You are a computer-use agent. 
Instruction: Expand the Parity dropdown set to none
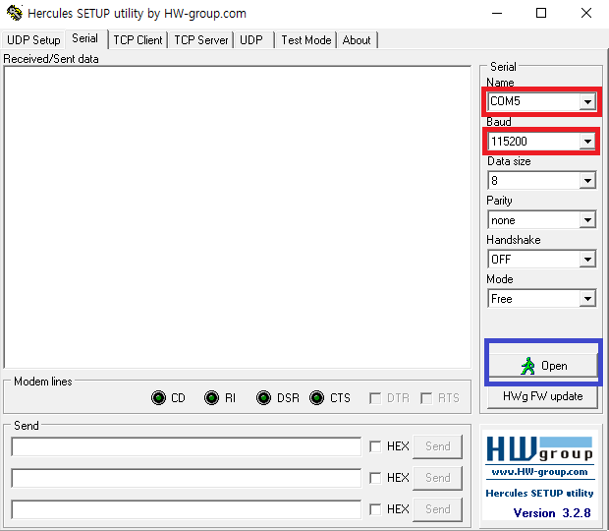pos(587,220)
